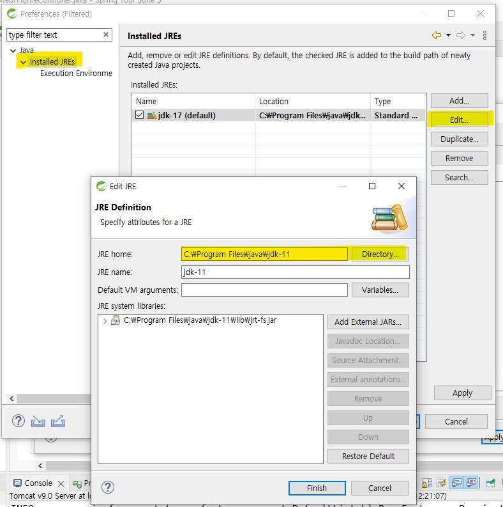Image resolution: width=503 pixels, height=507 pixels.
Task: Click the forward navigation arrow
Action: tap(461, 35)
